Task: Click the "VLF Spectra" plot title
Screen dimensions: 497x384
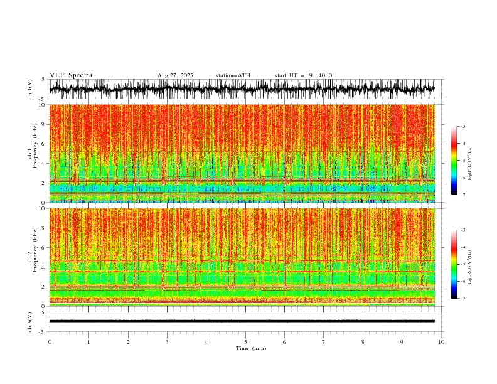Action: click(71, 75)
